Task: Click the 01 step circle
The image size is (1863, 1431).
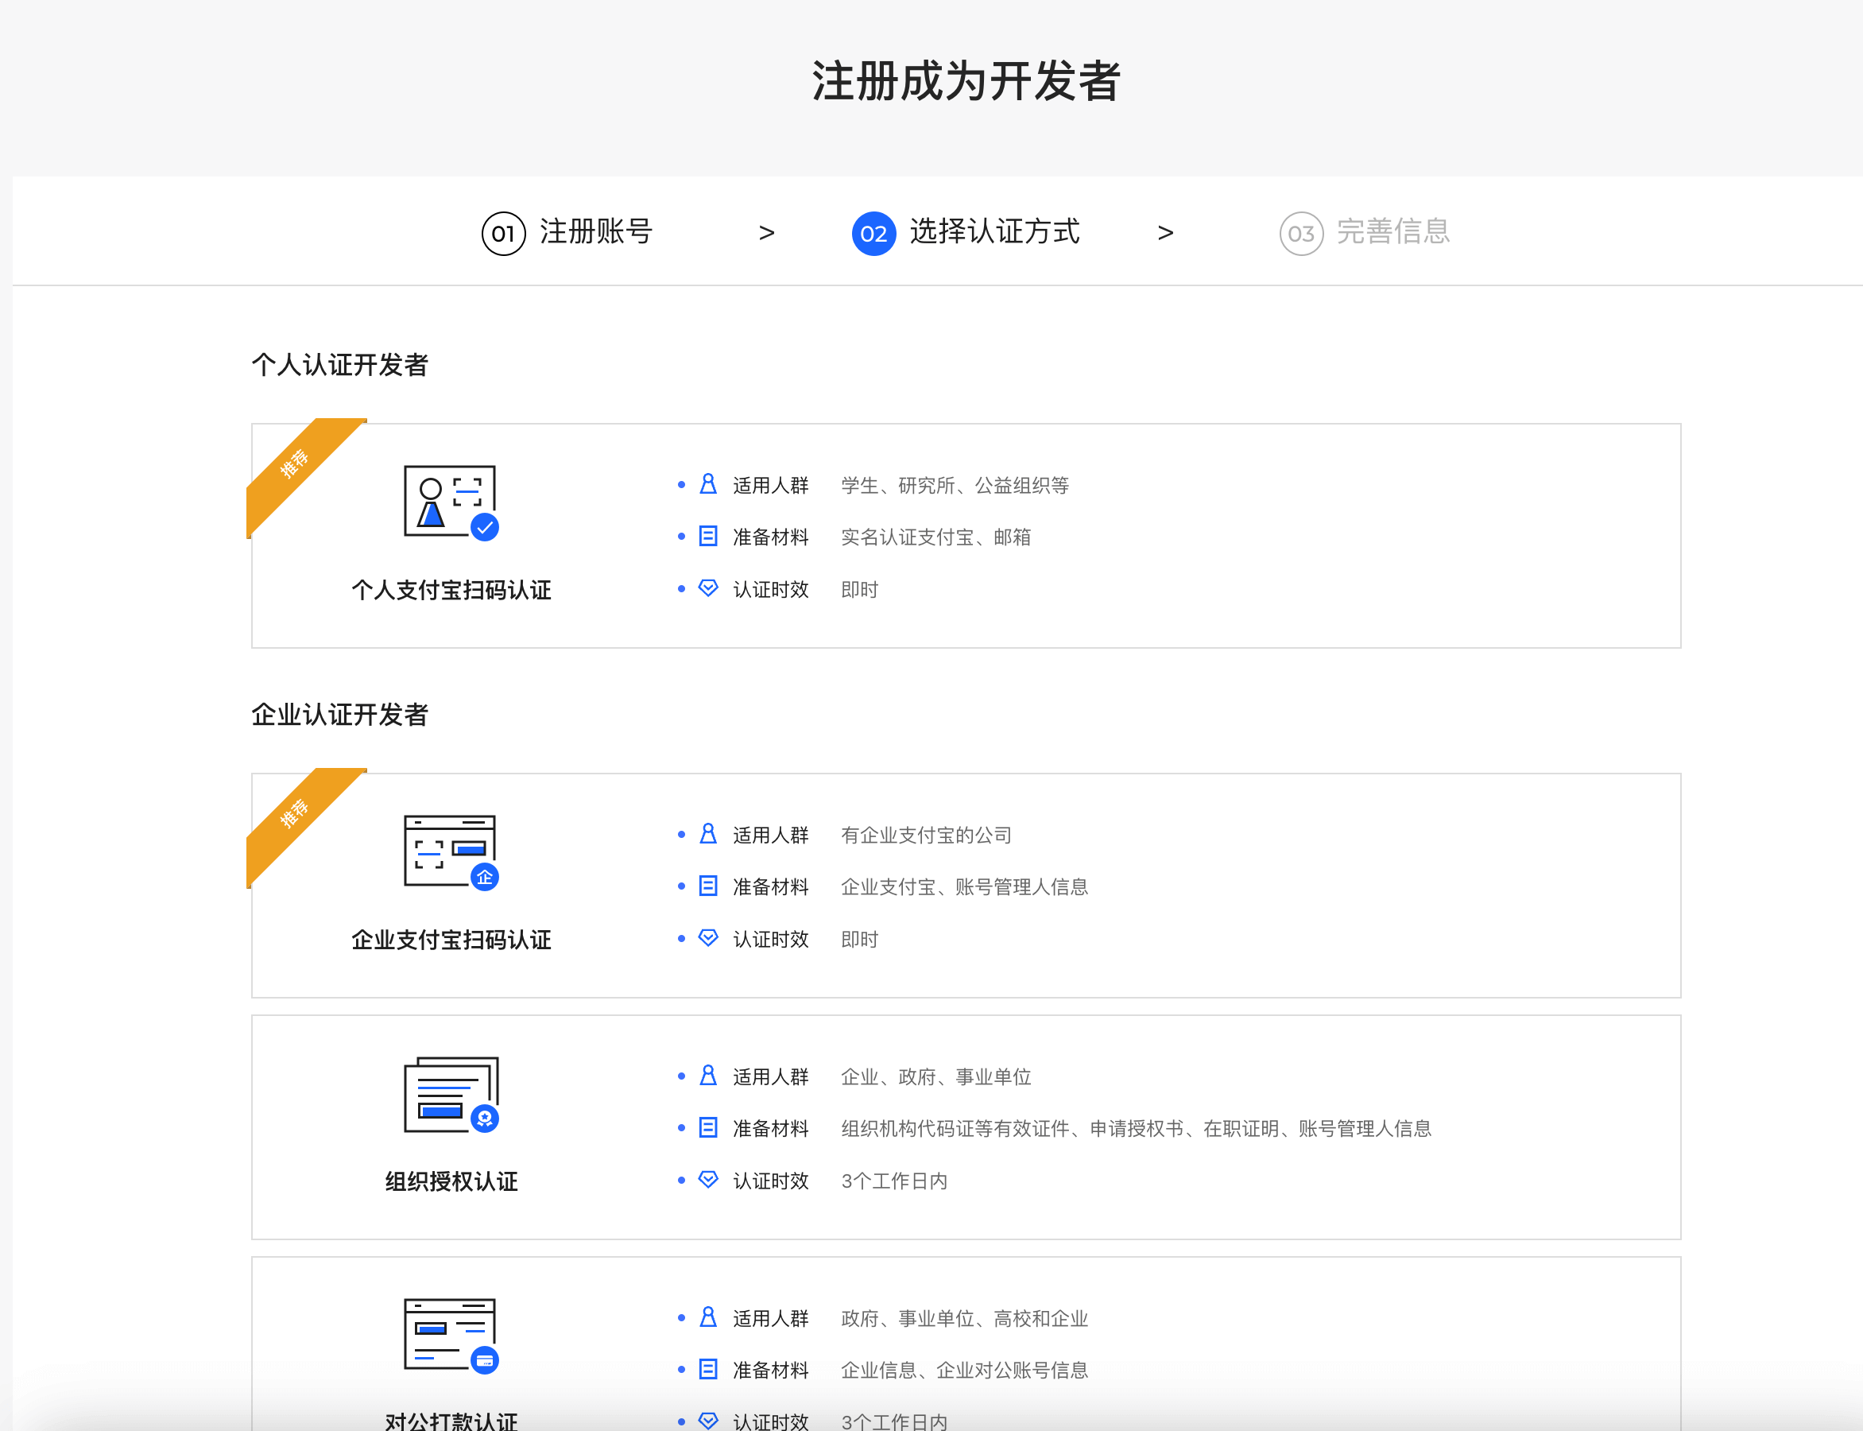Action: click(503, 232)
